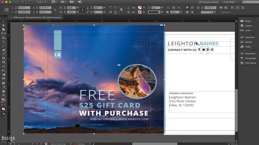Click the reference point locator grid
This screenshot has width=259, height=145.
point(6,10)
